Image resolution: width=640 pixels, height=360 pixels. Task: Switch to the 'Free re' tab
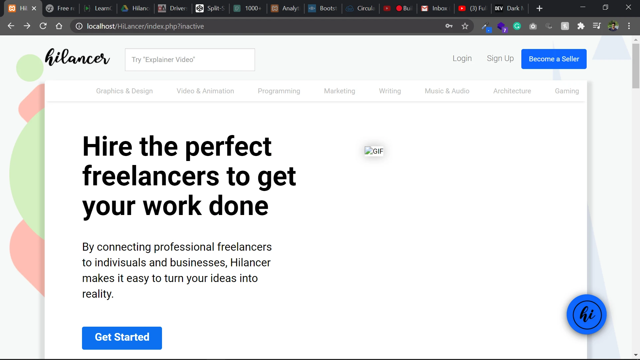pyautogui.click(x=61, y=8)
